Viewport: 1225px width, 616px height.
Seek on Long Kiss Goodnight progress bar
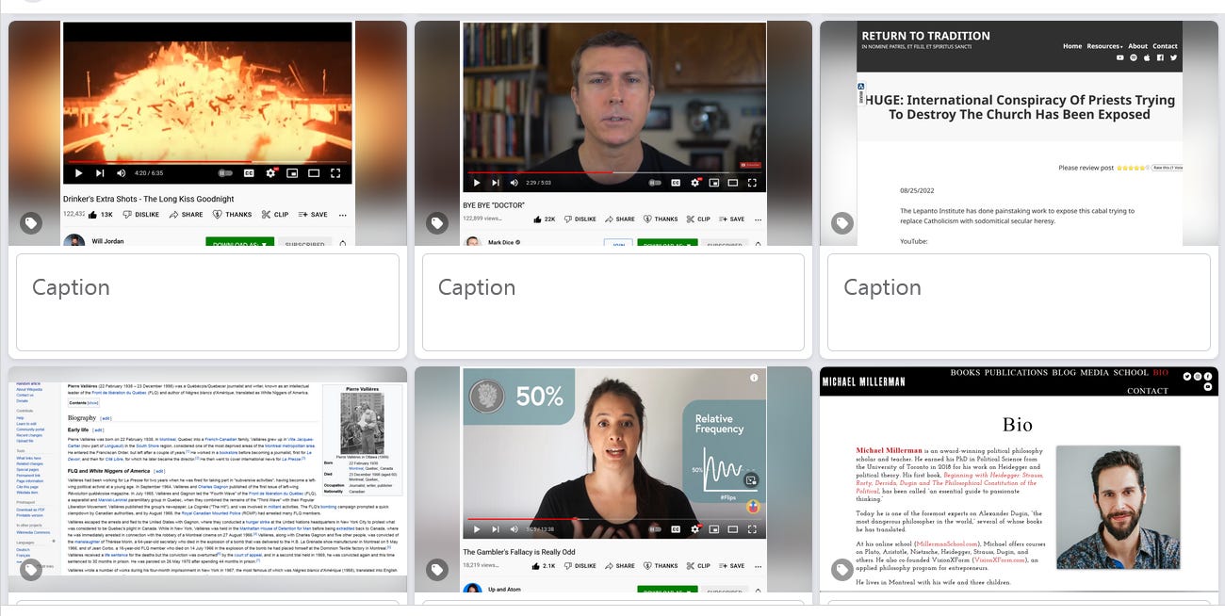207,162
